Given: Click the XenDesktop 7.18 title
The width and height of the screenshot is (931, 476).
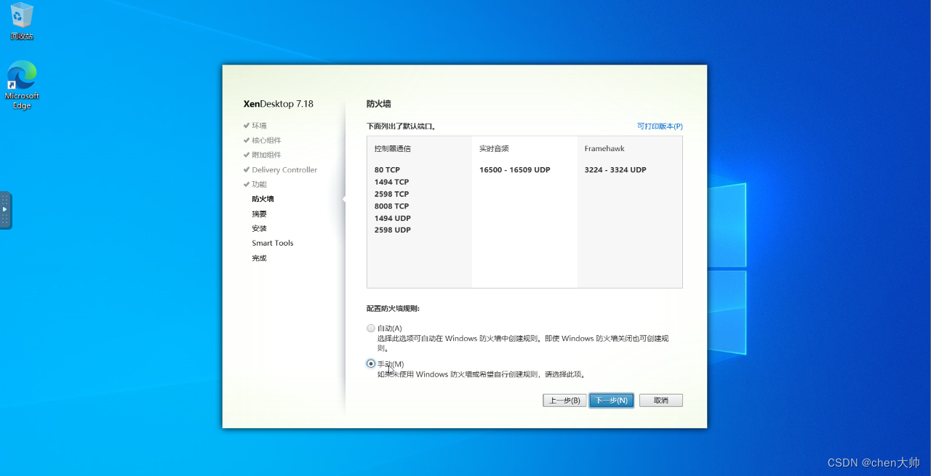Looking at the screenshot, I should point(279,104).
